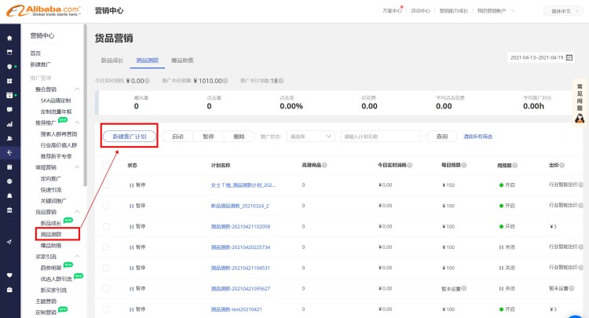Click the 常见问题 customer service avatar

pyautogui.click(x=580, y=119)
